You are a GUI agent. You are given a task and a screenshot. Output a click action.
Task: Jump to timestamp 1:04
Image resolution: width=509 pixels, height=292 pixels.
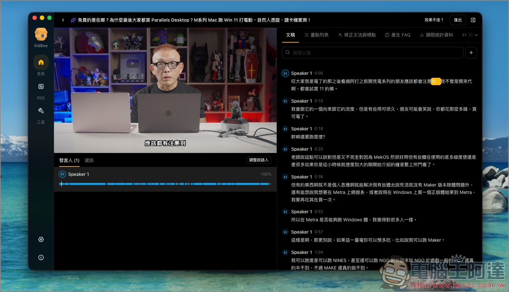[319, 252]
